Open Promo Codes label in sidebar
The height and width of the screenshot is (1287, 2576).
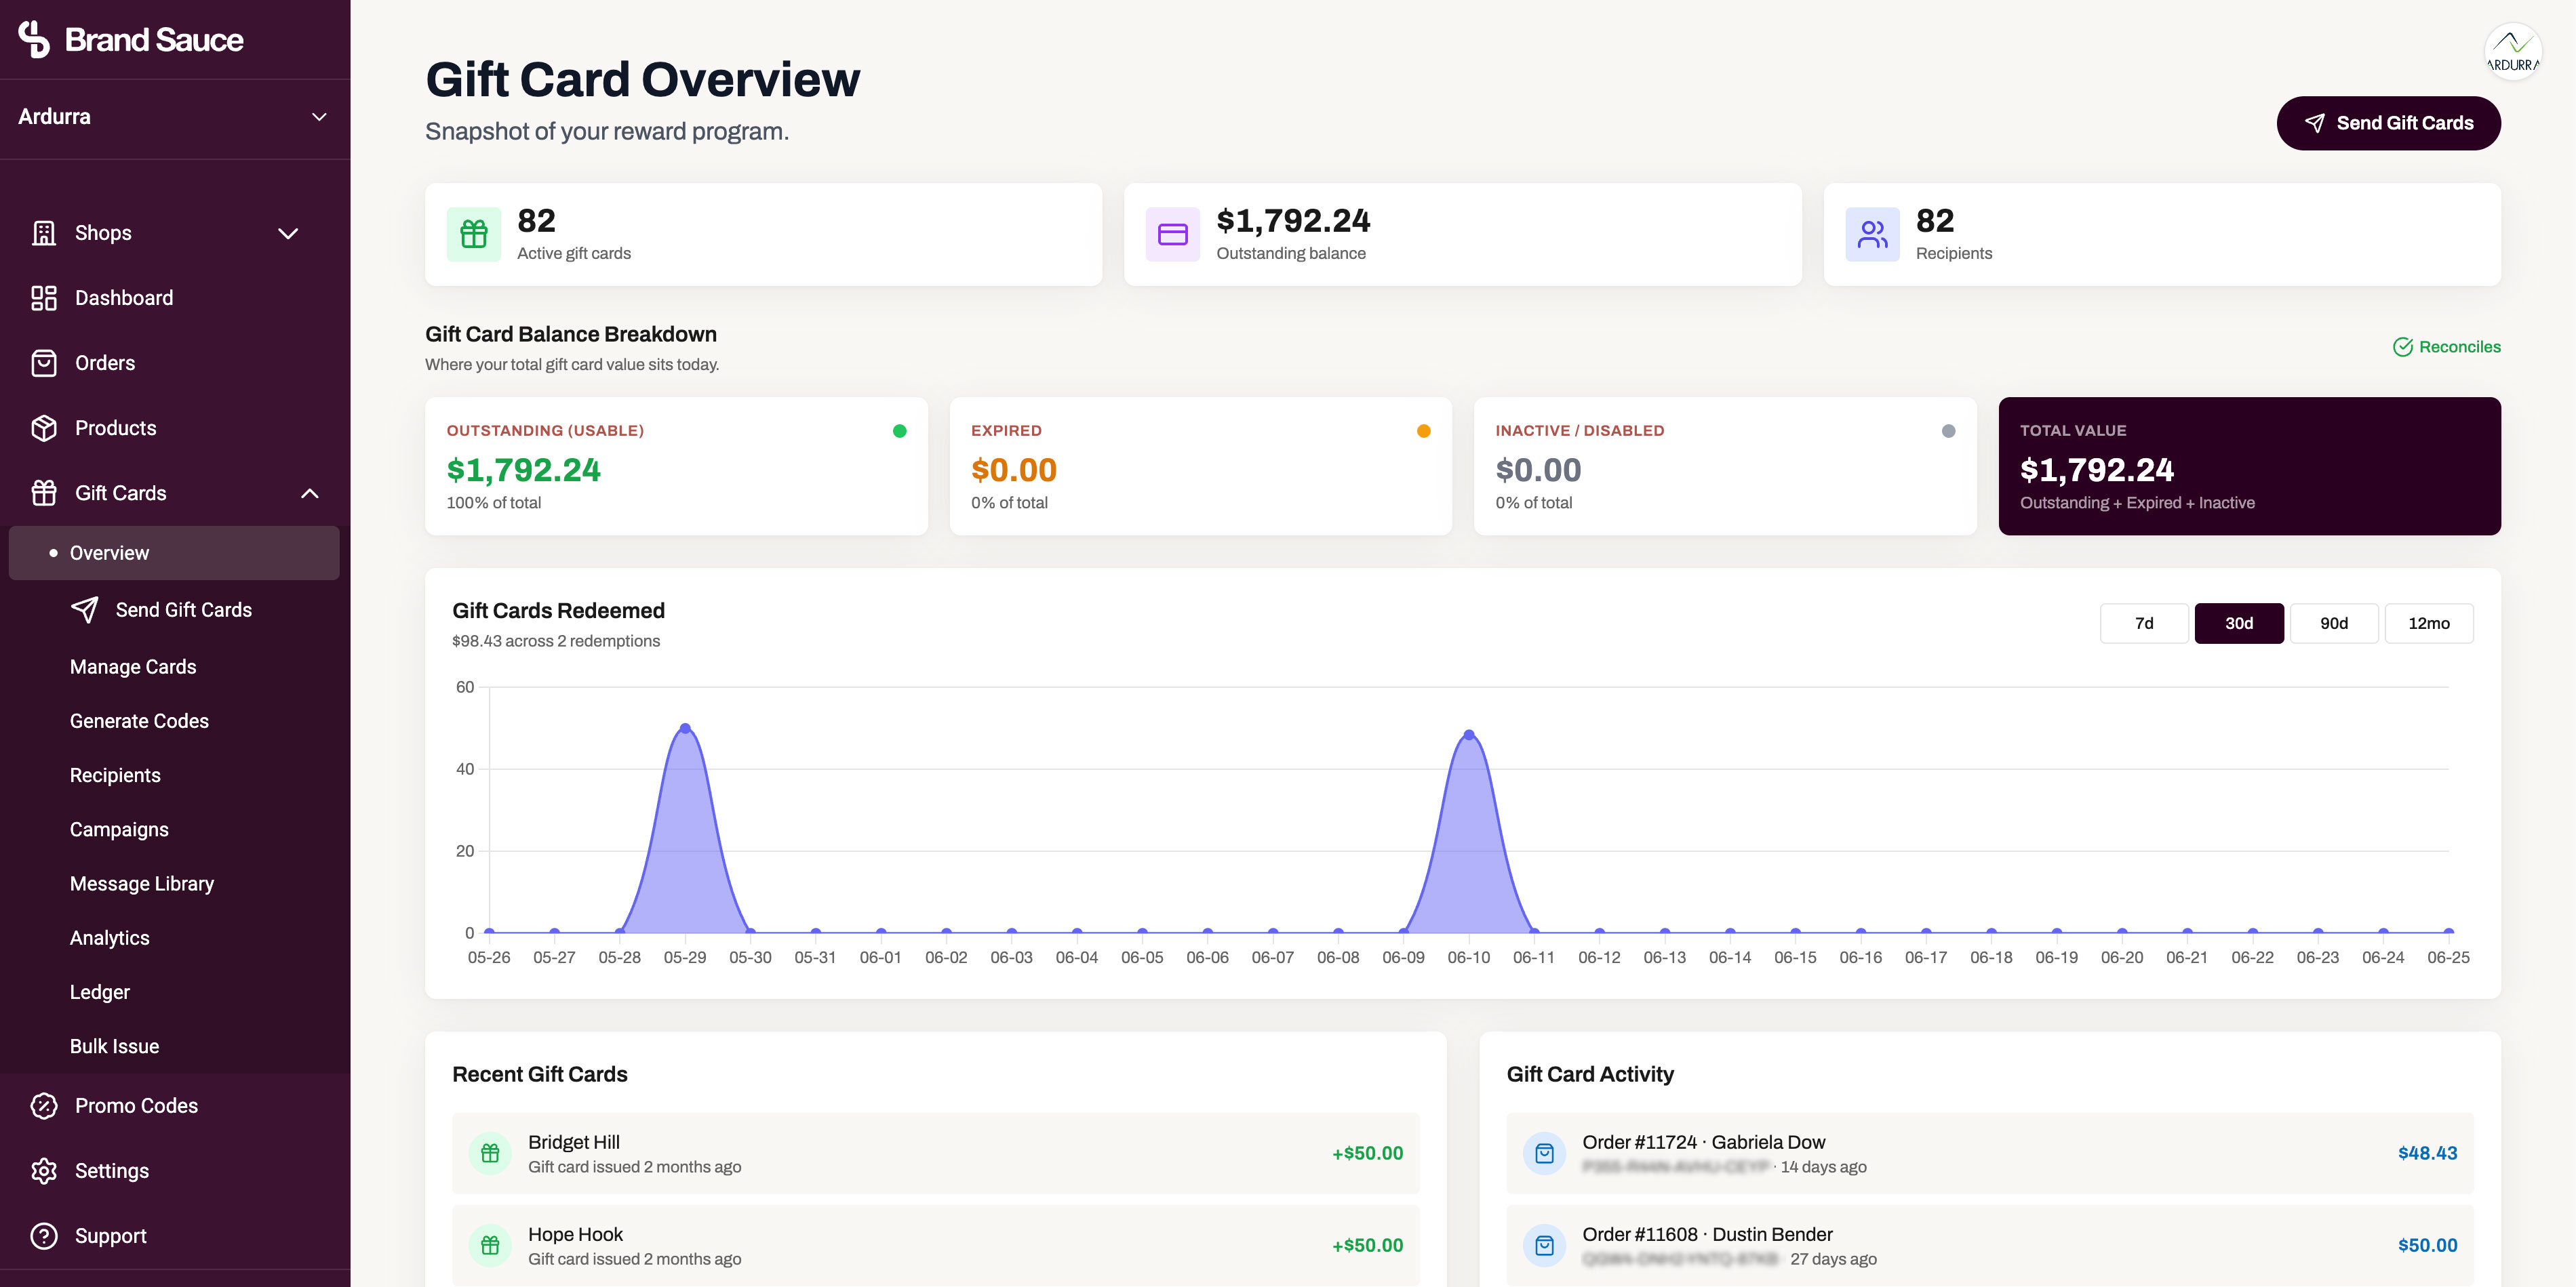(136, 1105)
